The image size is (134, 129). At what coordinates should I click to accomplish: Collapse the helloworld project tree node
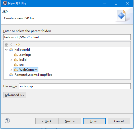coord(7,50)
